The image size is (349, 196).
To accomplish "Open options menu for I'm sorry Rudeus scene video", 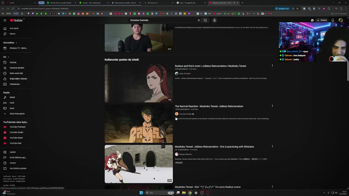I will tap(272, 186).
